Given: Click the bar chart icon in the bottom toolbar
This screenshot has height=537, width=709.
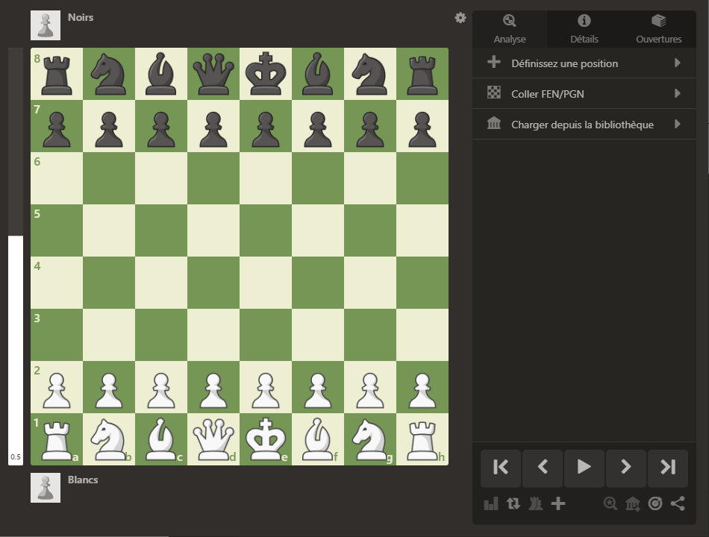Looking at the screenshot, I should click(491, 503).
